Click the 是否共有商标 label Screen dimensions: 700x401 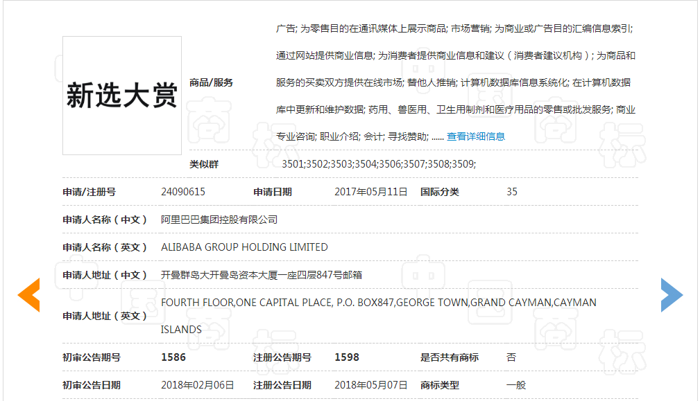[449, 357]
